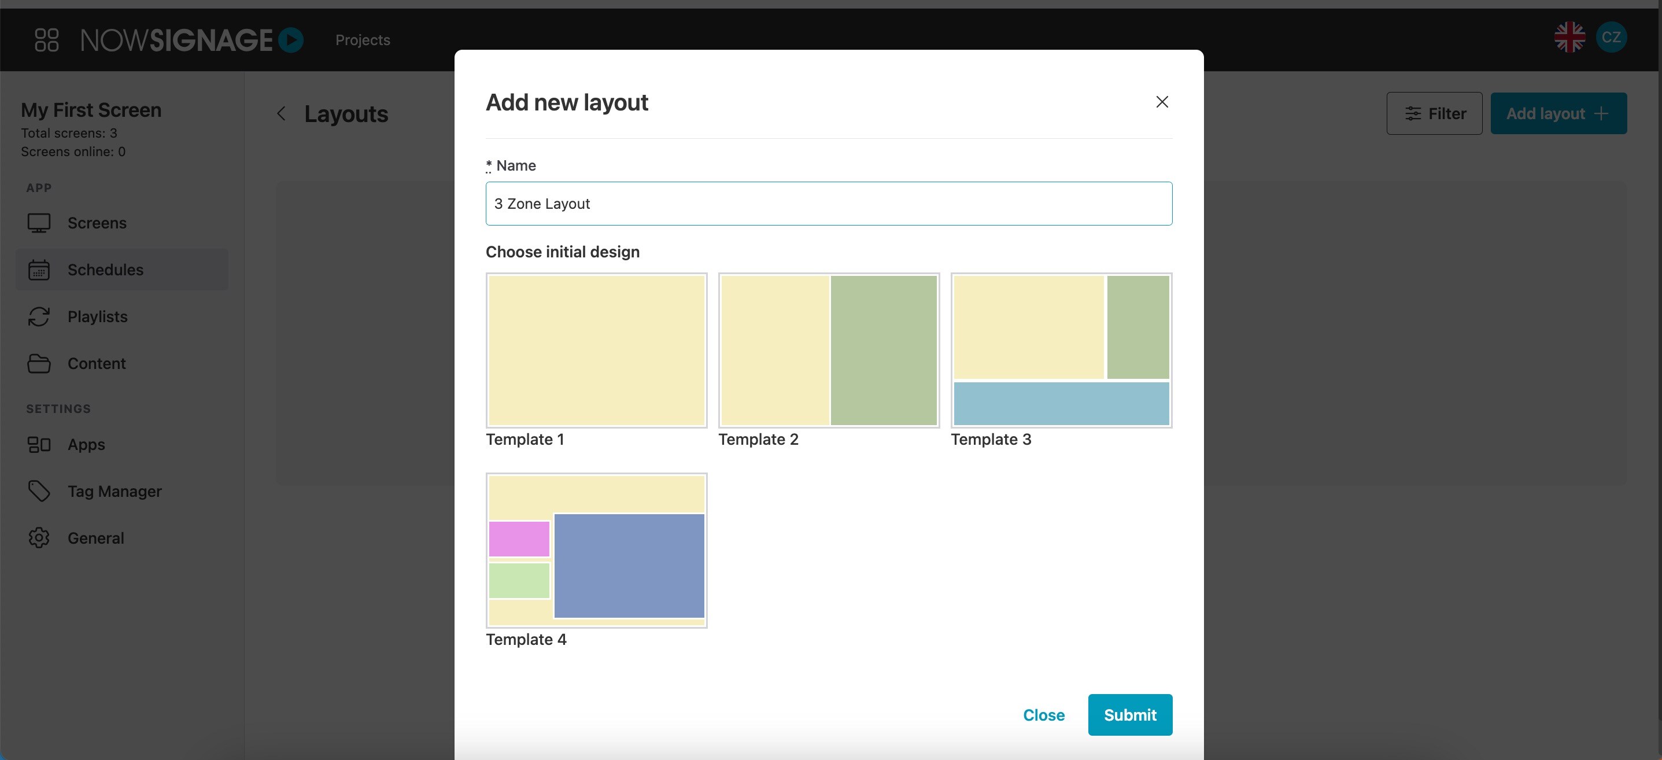
Task: Expand Add layout with the plus control
Action: (x=1602, y=113)
